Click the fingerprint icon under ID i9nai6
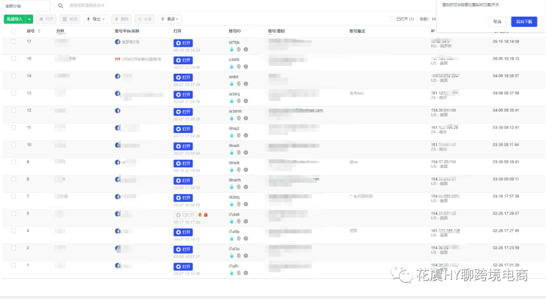The height and width of the screenshot is (299, 546). point(239,170)
